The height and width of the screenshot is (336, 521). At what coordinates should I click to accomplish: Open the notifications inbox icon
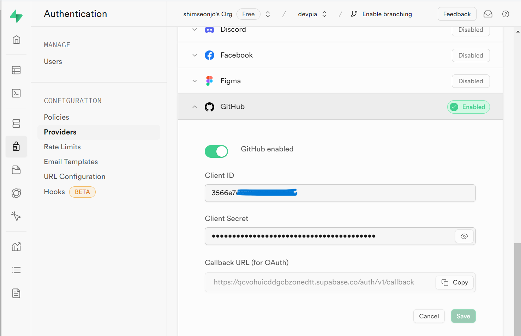(x=488, y=14)
